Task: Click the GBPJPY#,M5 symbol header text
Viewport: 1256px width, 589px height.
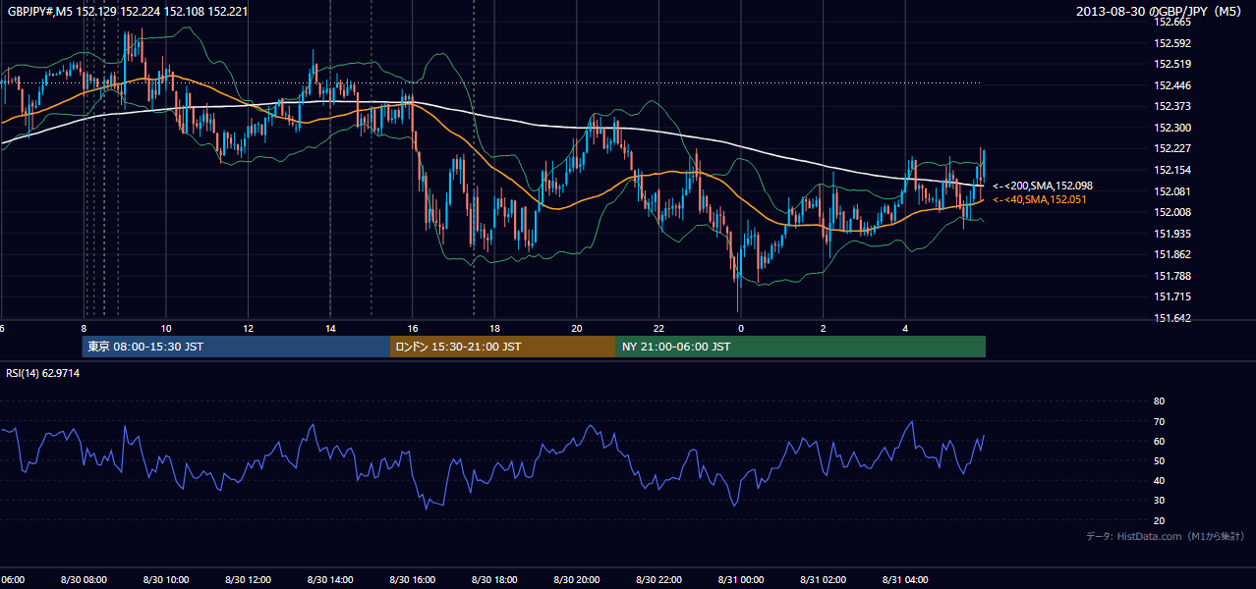Action: [x=128, y=11]
